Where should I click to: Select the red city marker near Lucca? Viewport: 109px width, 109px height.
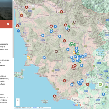point(26,7)
